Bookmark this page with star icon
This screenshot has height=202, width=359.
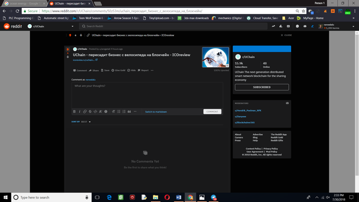coord(303,11)
